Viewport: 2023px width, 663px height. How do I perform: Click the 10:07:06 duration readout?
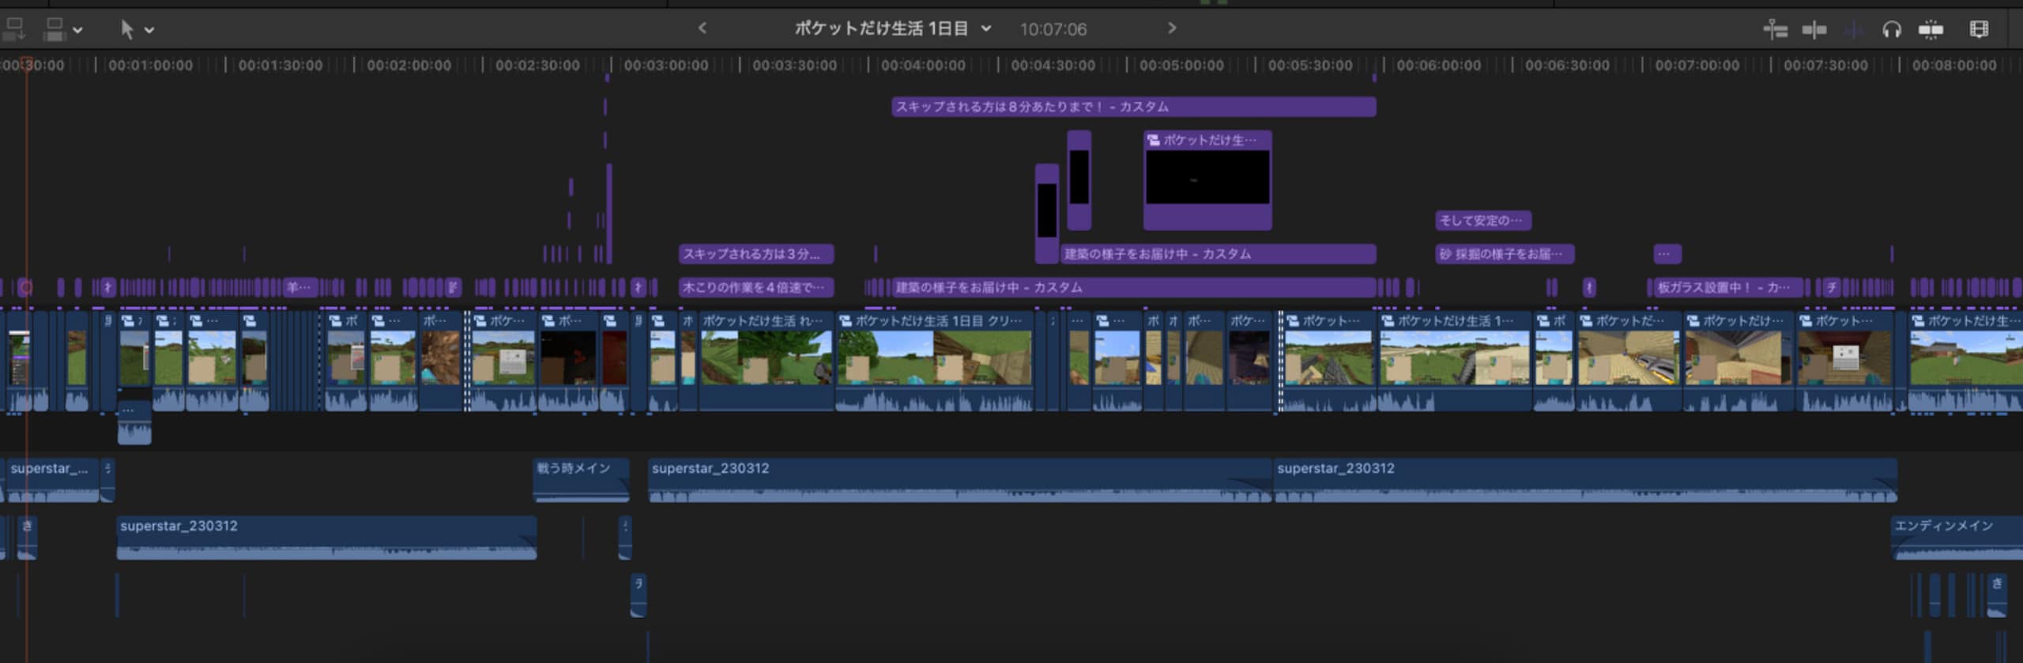1053,29
